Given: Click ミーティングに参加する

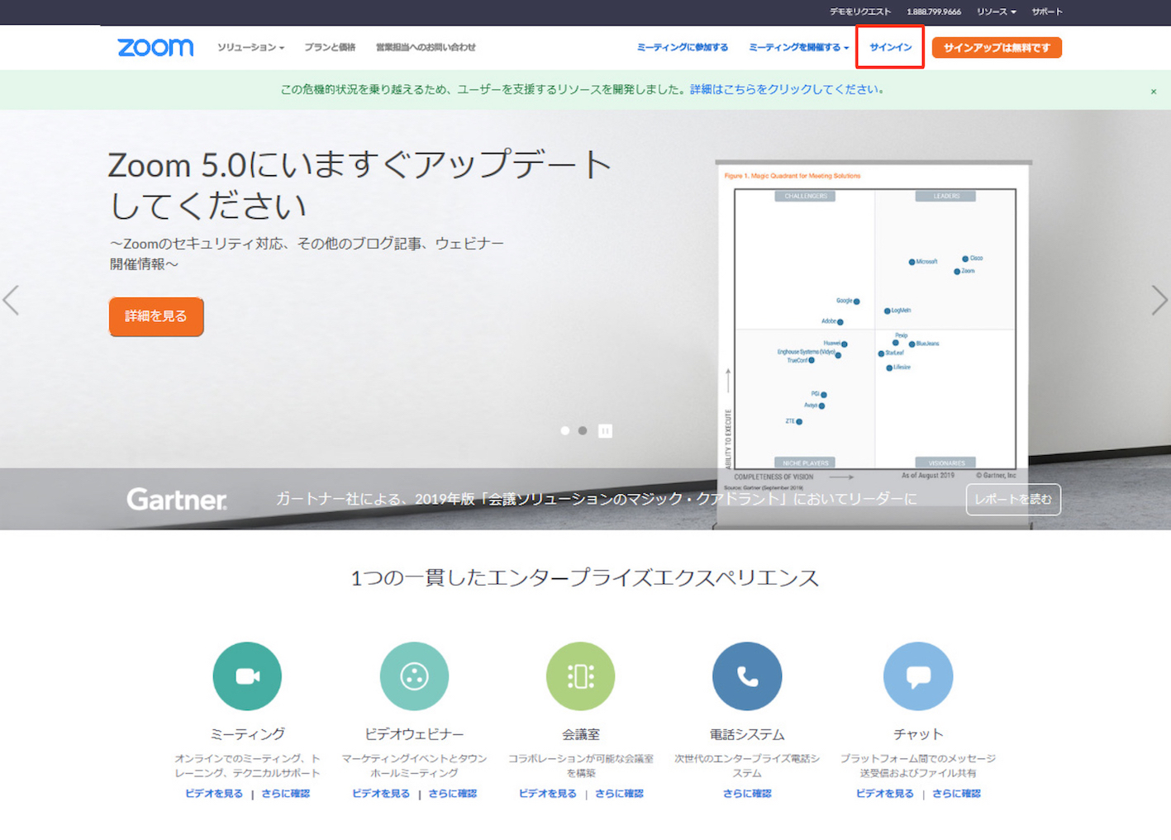Looking at the screenshot, I should tap(683, 47).
